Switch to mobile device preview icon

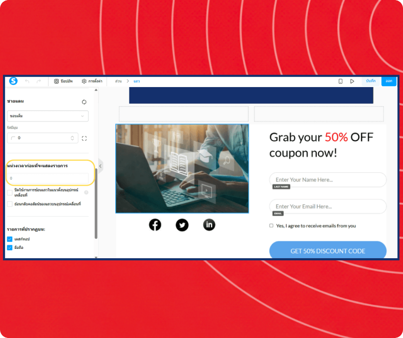tap(340, 81)
